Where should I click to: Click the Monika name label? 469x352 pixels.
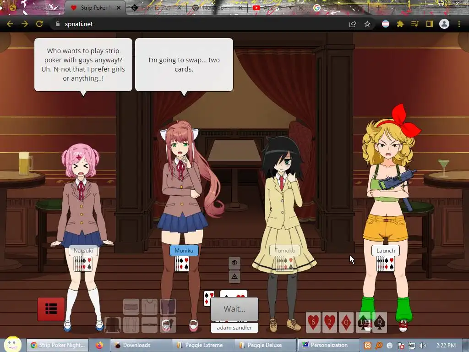pos(184,251)
